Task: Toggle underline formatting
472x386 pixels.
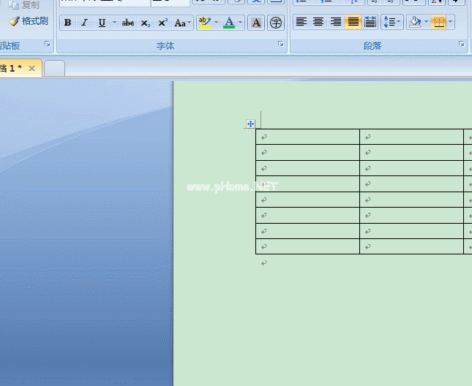Action: [x=102, y=23]
